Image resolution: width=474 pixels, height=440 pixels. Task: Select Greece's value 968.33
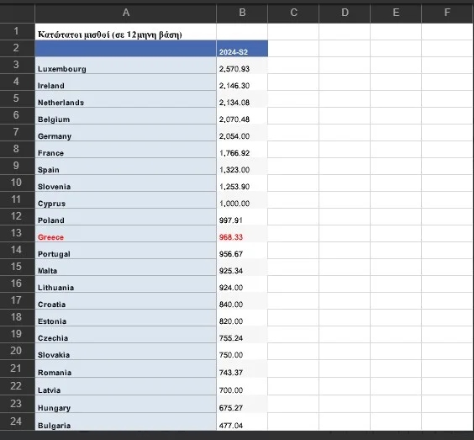click(x=242, y=234)
